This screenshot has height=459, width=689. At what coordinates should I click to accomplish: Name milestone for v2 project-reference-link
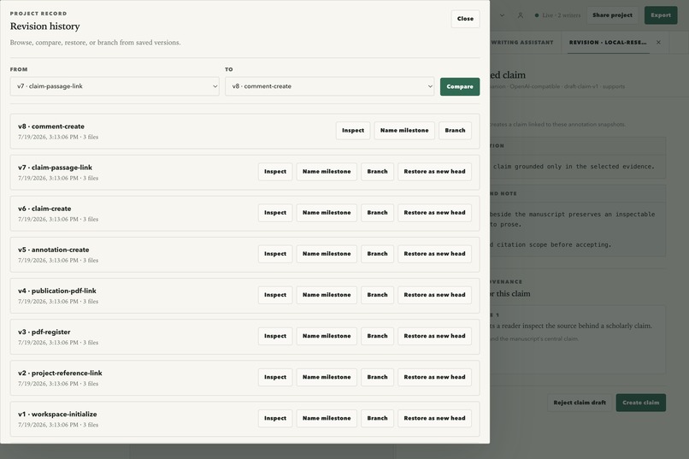tap(327, 377)
